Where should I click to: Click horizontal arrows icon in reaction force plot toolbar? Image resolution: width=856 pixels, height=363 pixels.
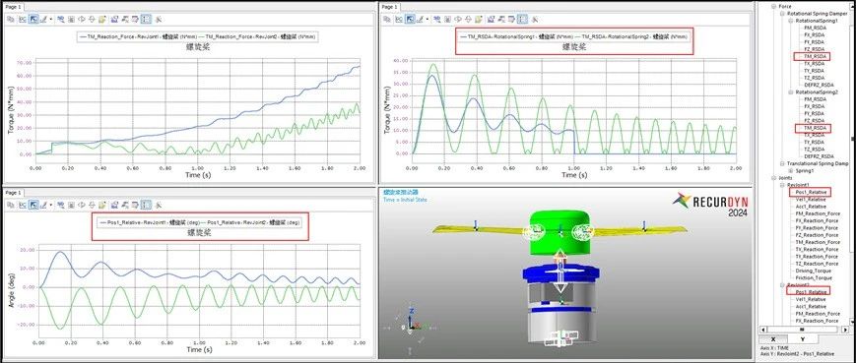82,19
